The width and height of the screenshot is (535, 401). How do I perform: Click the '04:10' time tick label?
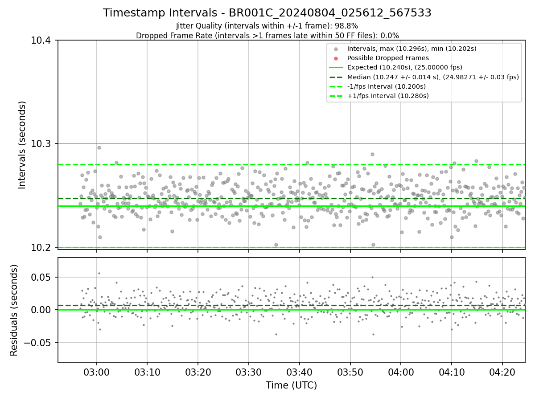pos(452,372)
